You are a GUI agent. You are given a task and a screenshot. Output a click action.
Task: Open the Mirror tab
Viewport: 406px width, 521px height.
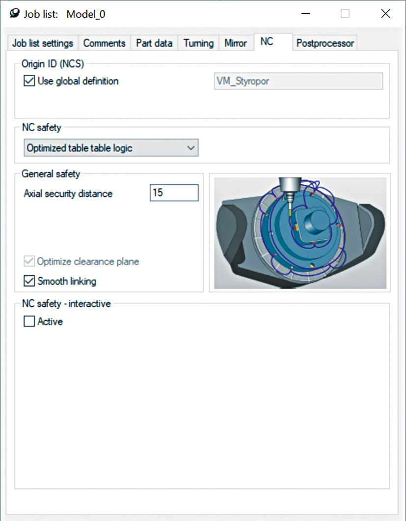[x=236, y=43]
